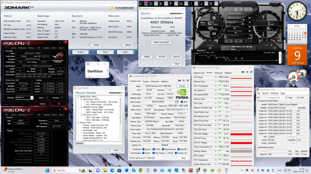Click the calendar gadget previous month arrow
Viewport: 311px width, 174px height.
pos(289,26)
